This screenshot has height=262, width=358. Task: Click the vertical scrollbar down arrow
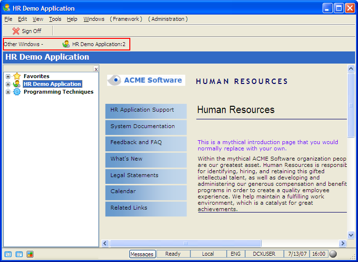(x=351, y=235)
